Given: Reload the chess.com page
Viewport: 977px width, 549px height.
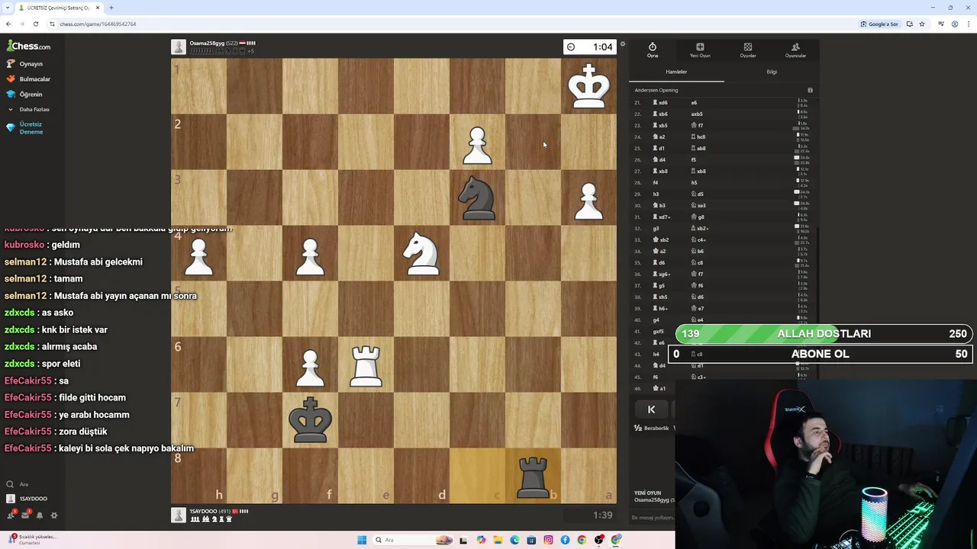Looking at the screenshot, I should [35, 24].
